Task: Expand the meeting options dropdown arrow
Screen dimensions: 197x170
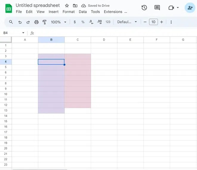Action: (178, 7)
